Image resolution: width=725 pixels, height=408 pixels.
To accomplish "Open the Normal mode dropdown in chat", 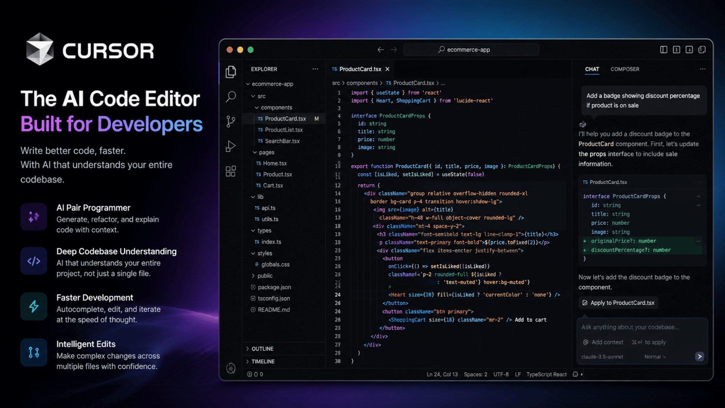I will coord(655,357).
